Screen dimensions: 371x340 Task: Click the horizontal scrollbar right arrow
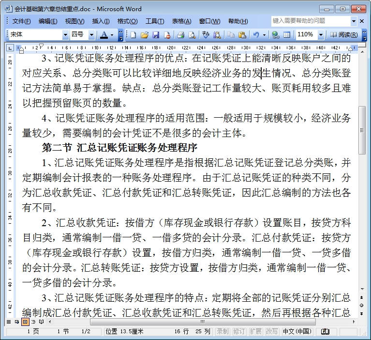[x=354, y=322]
